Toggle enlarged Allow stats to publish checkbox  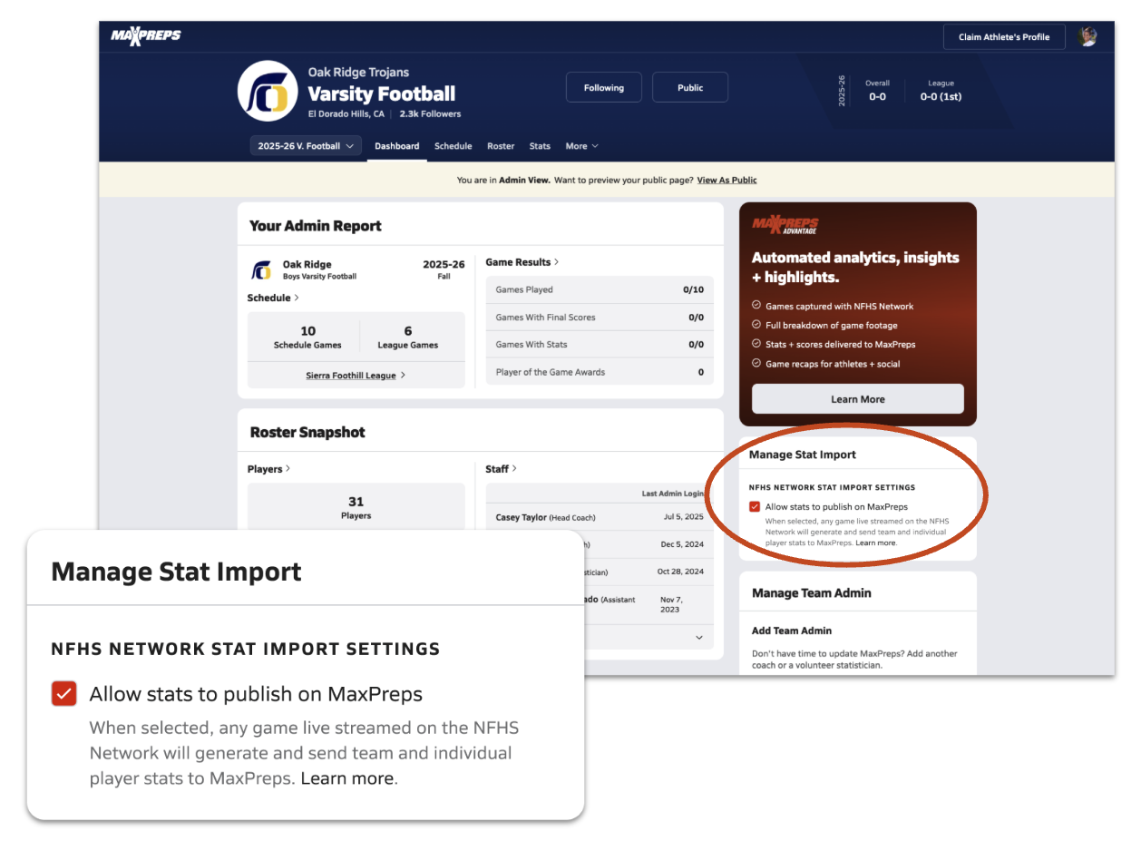(63, 694)
